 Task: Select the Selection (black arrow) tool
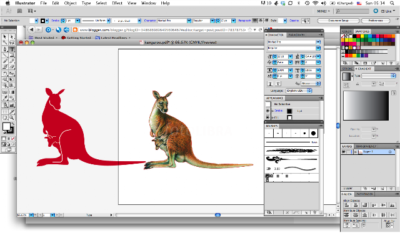5,37
